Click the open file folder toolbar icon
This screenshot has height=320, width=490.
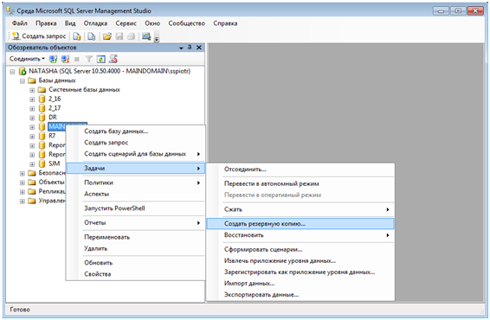[106, 36]
